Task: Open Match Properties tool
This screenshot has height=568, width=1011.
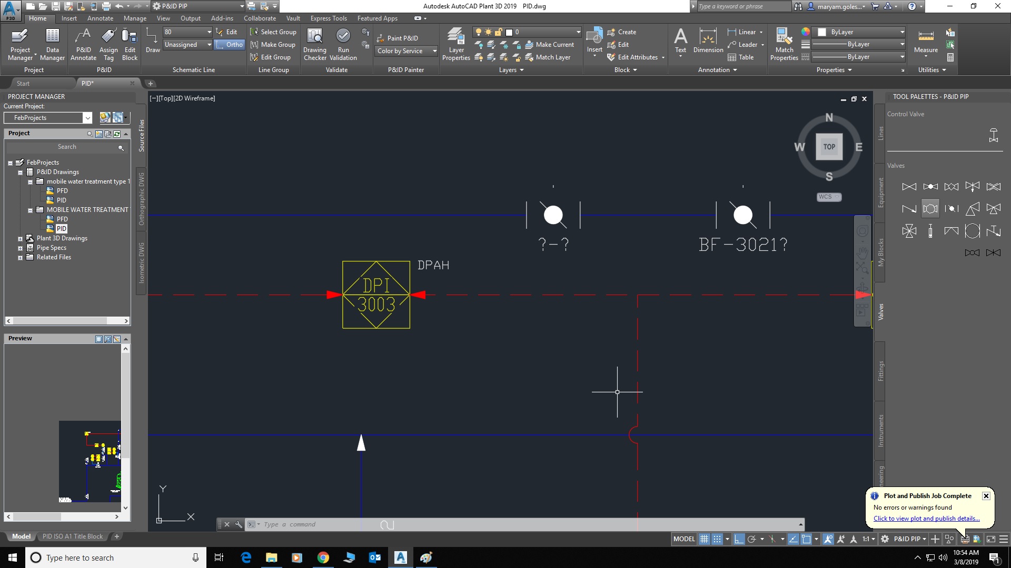Action: [x=784, y=44]
